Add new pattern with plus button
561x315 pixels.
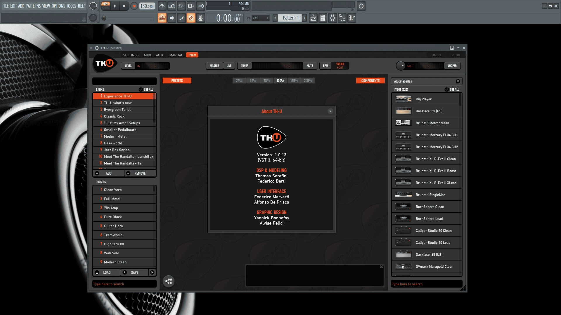point(304,18)
